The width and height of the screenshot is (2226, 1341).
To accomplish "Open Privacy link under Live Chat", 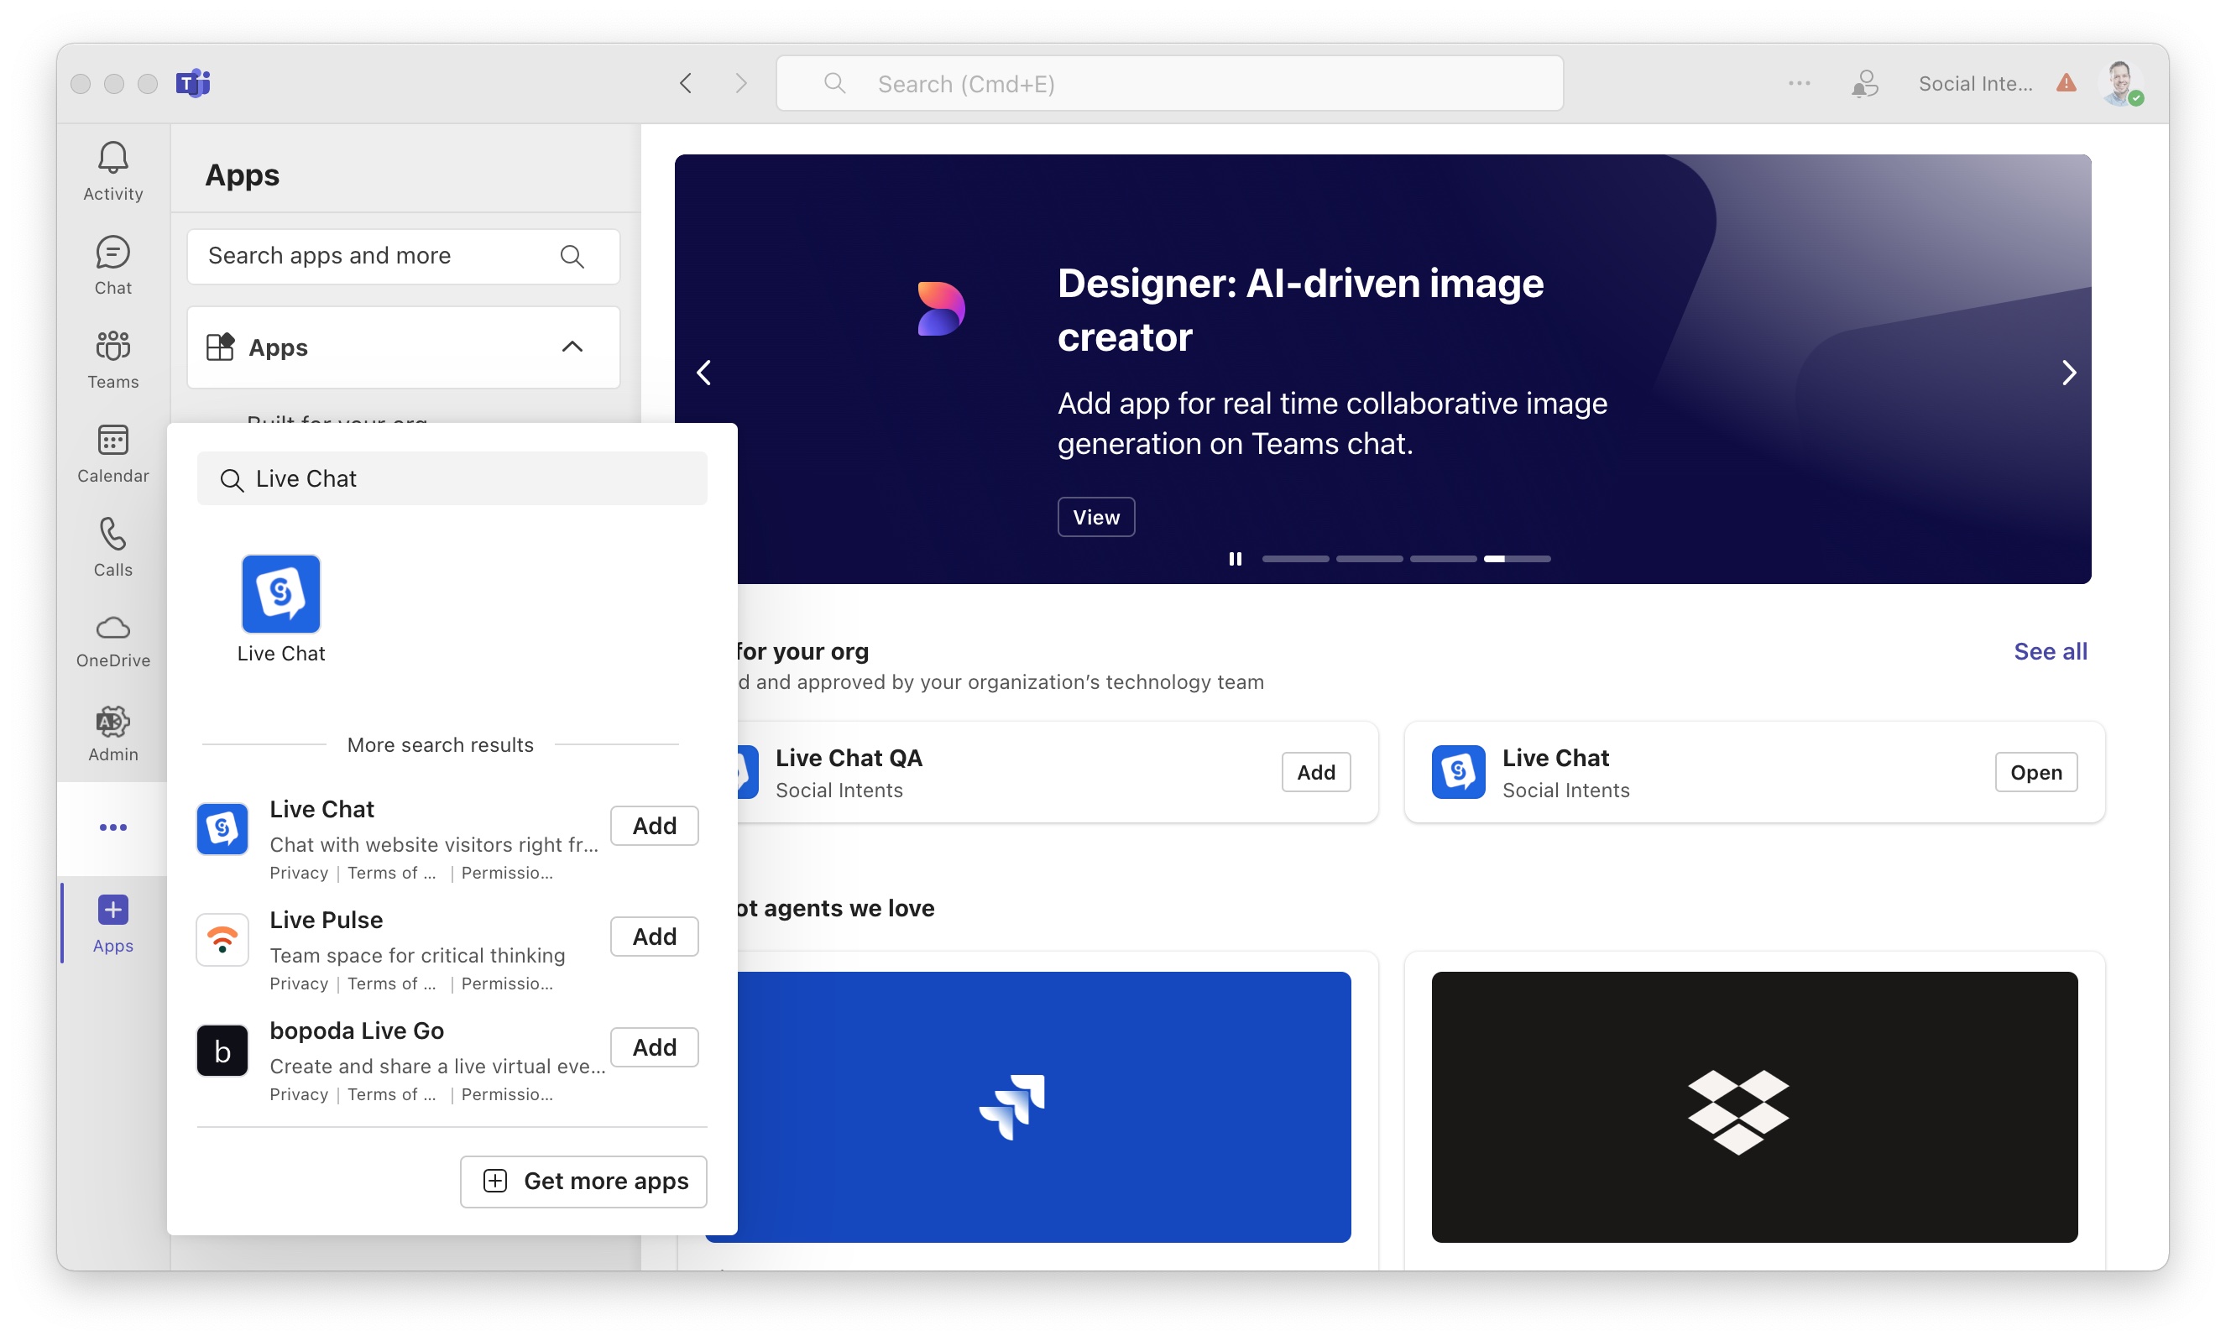I will tap(298, 873).
